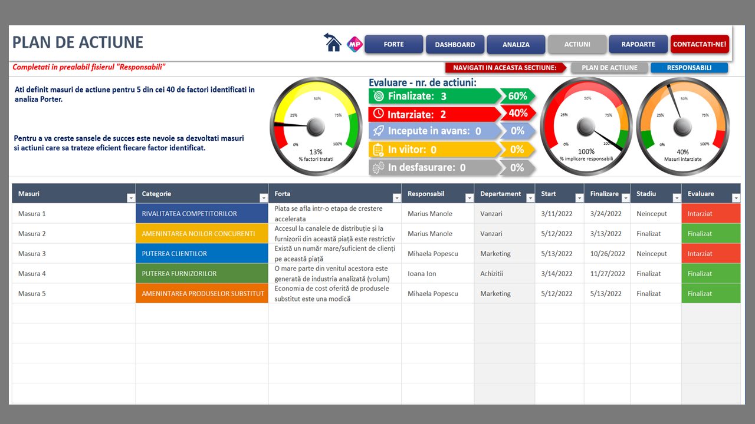Open the RAPOARTE section
The height and width of the screenshot is (424, 755).
(x=638, y=45)
